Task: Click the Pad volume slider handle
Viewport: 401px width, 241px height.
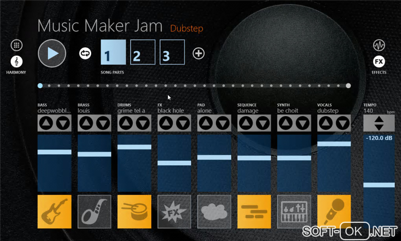Action: click(214, 157)
